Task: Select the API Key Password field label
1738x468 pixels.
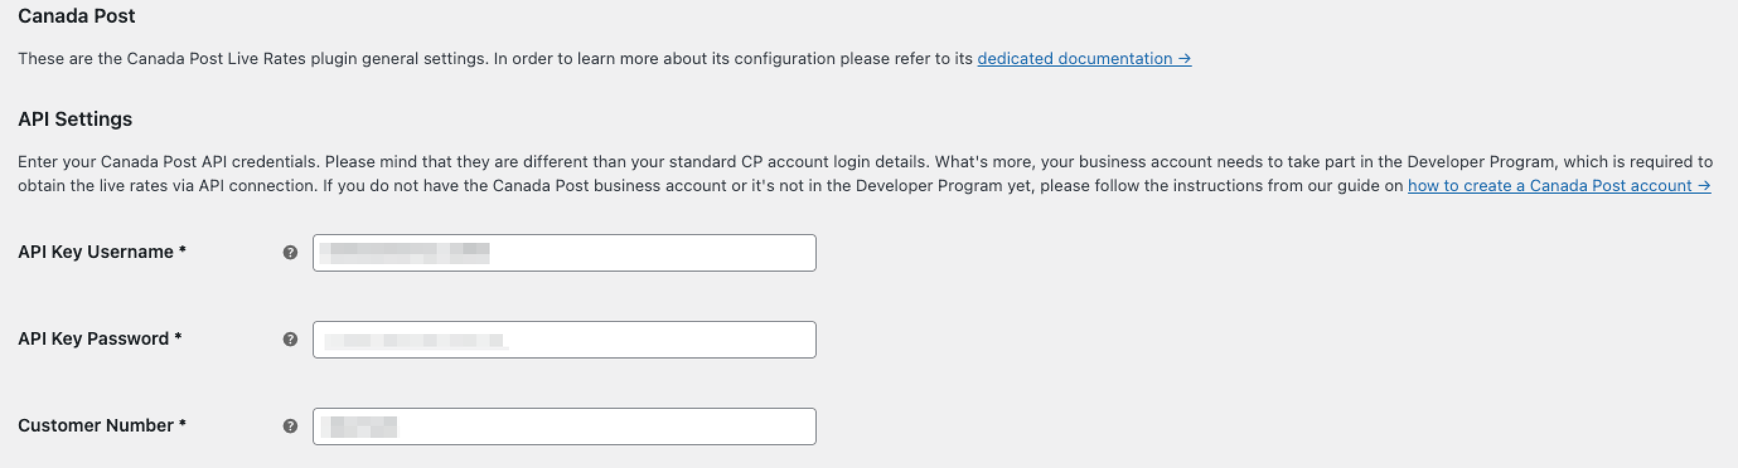Action: (100, 338)
